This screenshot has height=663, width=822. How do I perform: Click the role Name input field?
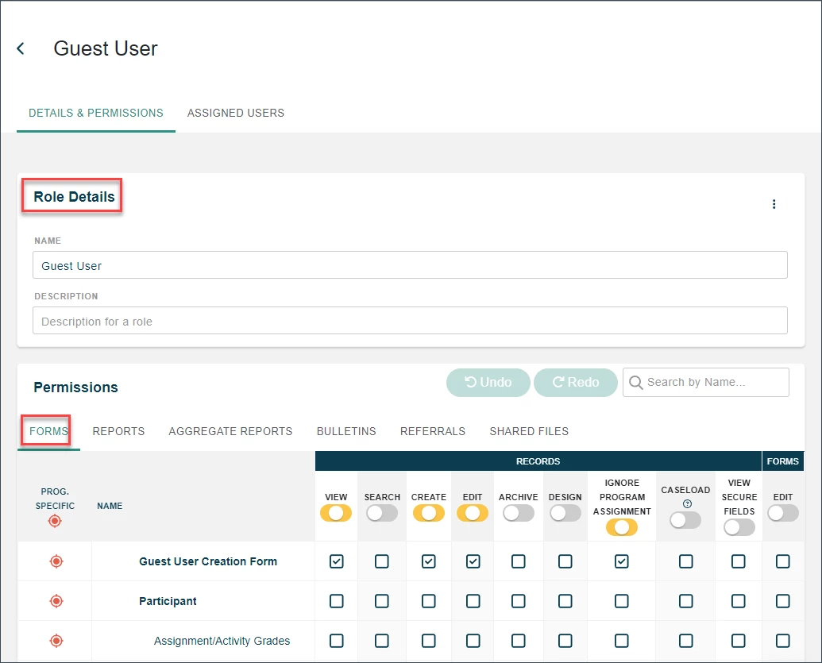410,265
